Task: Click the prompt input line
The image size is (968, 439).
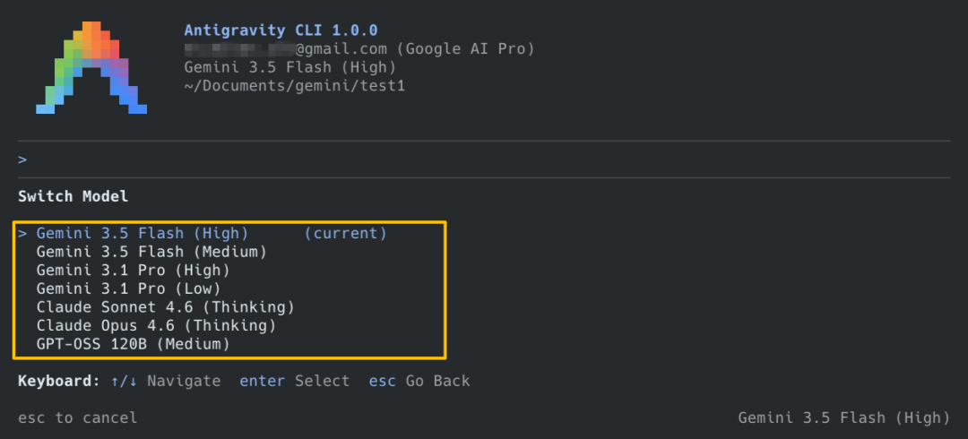Action: (x=484, y=159)
